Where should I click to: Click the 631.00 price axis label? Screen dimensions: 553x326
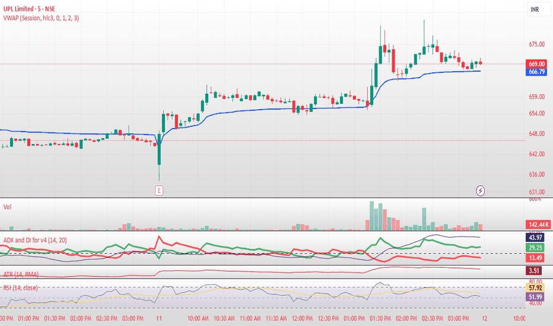click(x=536, y=192)
